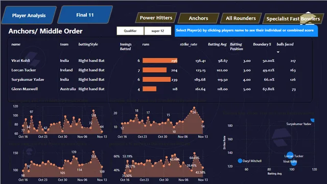The width and height of the screenshot is (327, 184).
Task: Sort table by team column header
Action: click(x=64, y=44)
